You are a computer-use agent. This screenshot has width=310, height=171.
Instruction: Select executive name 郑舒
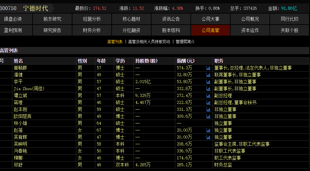(x=18, y=165)
